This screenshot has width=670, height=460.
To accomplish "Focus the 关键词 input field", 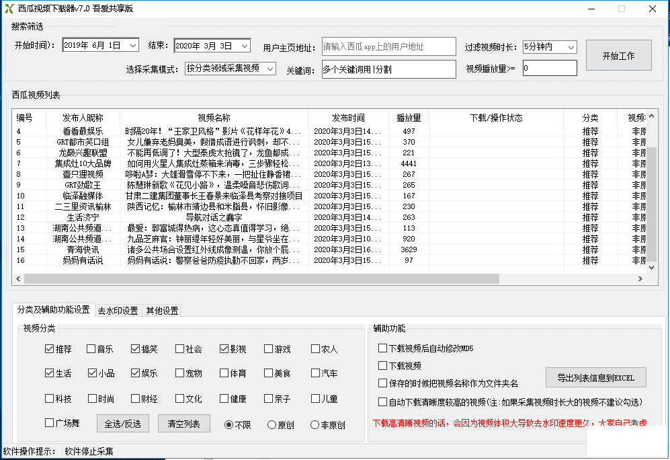I will (389, 69).
